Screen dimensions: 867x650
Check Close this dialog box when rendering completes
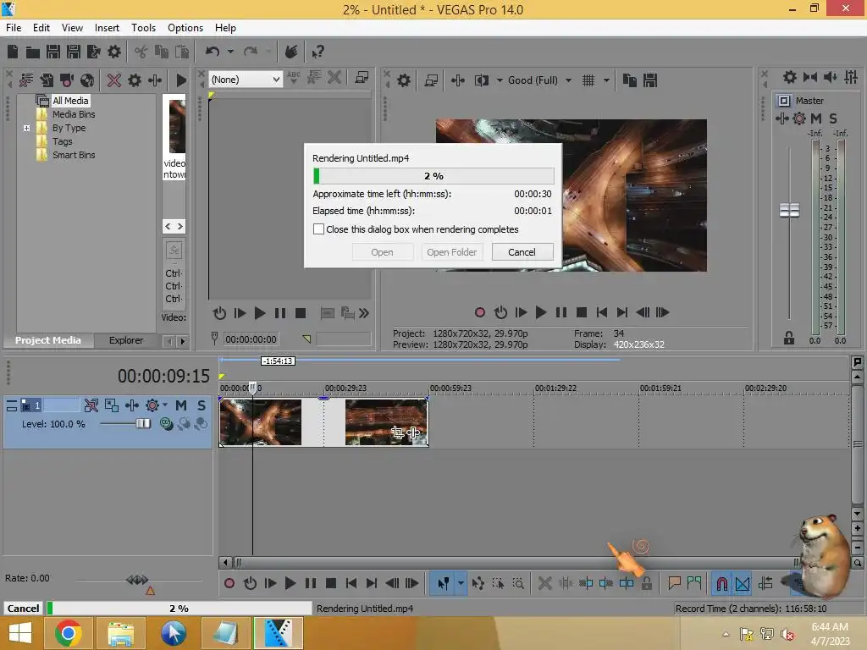[x=318, y=229]
